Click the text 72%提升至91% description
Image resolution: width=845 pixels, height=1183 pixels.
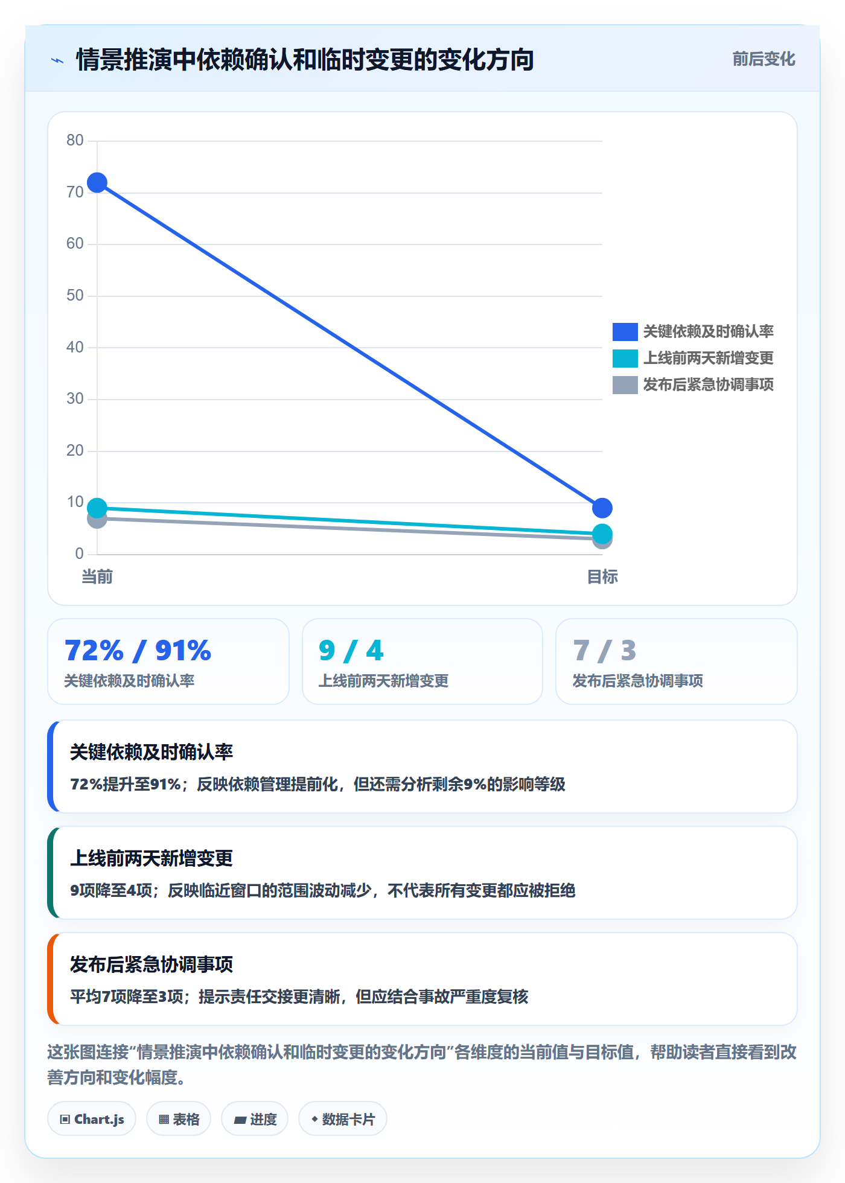click(317, 784)
